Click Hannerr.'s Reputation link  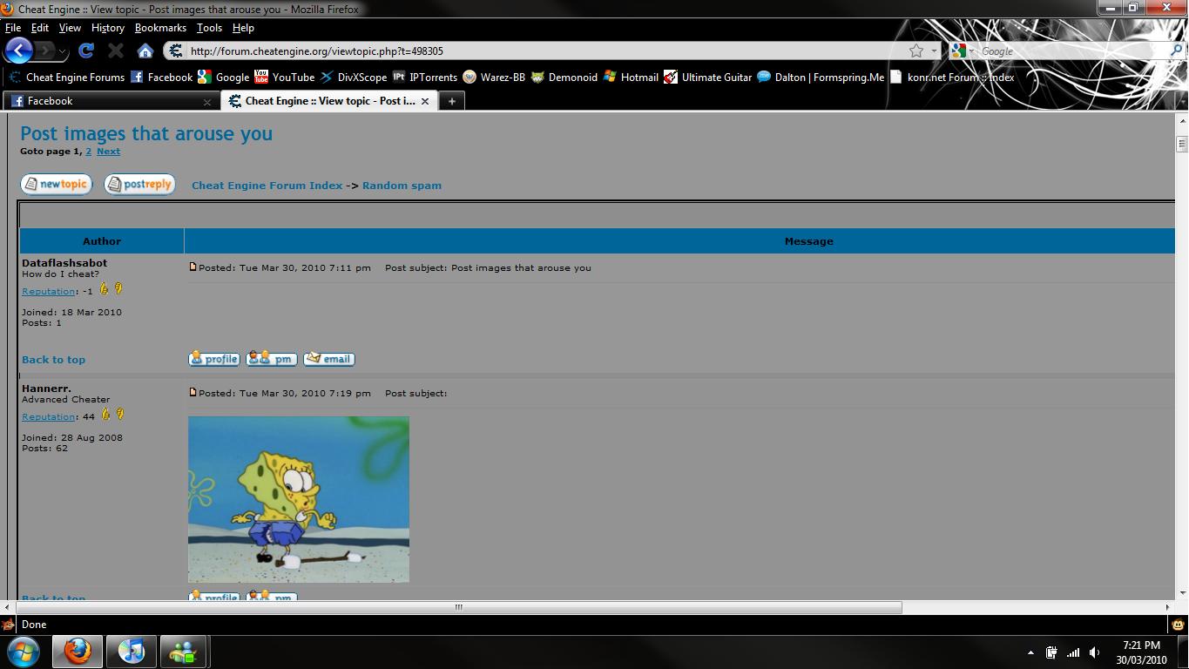tap(48, 417)
